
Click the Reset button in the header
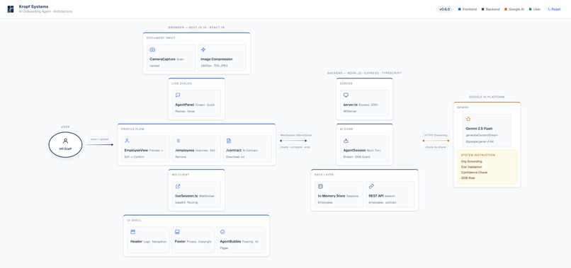coord(554,9)
